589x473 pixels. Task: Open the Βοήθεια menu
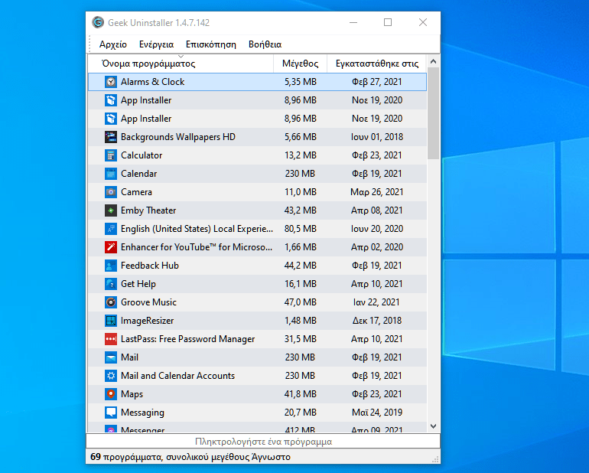tap(265, 44)
